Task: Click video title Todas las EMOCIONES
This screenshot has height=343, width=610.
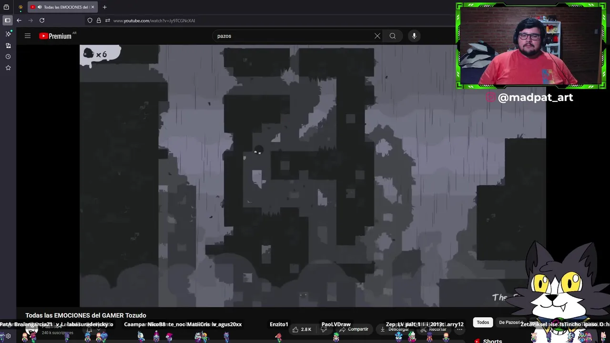Action: pyautogui.click(x=86, y=315)
